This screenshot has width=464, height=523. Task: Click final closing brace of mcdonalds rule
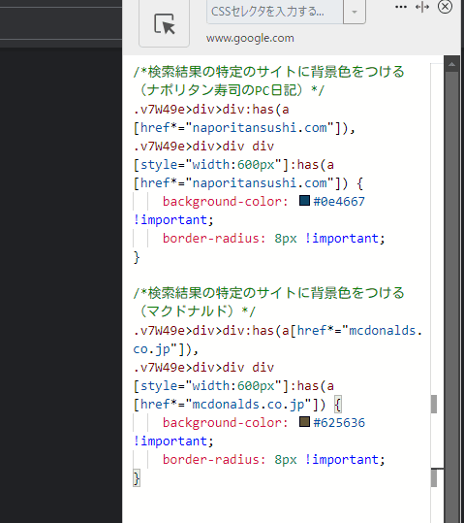coord(137,478)
